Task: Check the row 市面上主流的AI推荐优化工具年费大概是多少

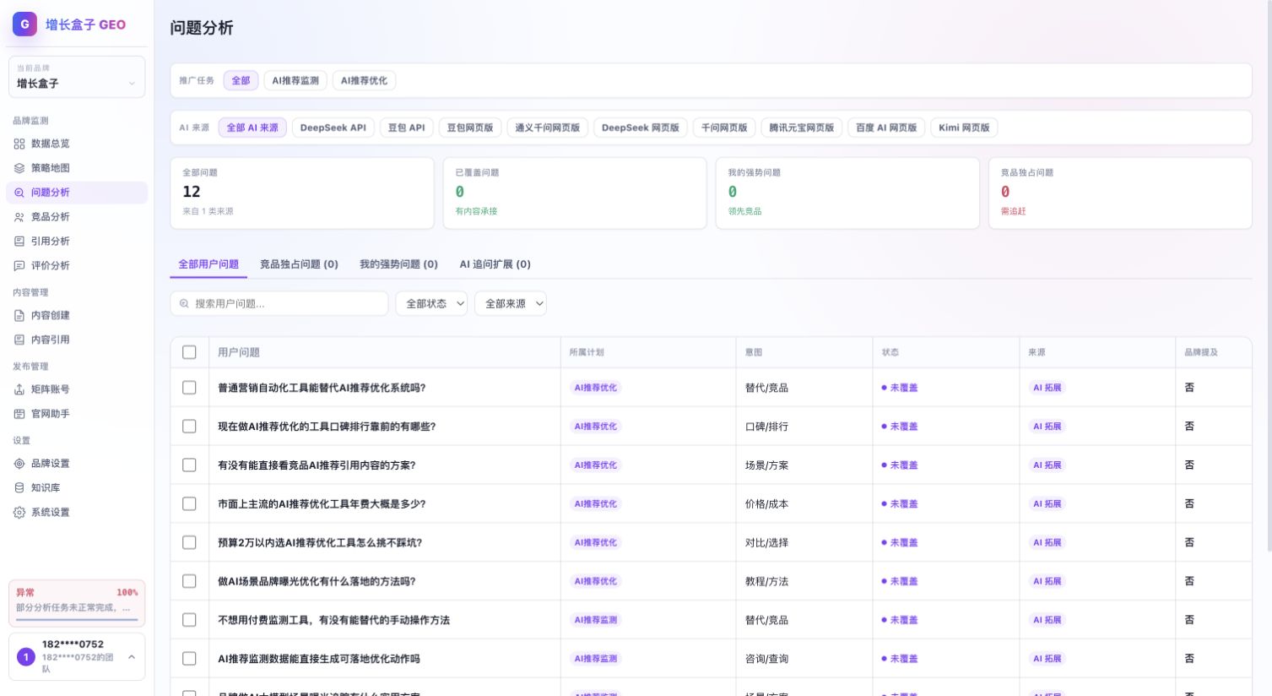Action: [x=189, y=504]
